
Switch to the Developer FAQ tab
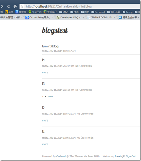tap(71, 17)
